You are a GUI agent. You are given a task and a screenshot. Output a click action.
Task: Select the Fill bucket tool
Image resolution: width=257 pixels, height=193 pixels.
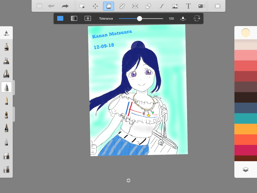(109, 6)
